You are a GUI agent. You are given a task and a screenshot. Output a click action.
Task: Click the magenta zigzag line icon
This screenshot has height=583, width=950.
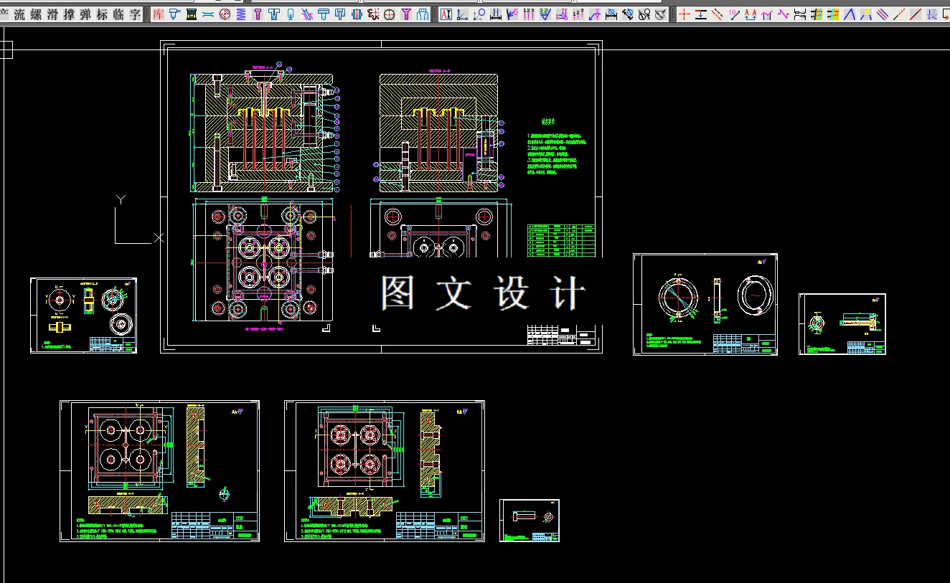click(784, 14)
